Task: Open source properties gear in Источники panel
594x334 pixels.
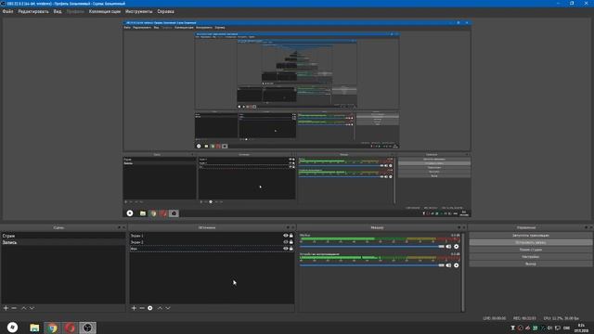Action: coord(150,308)
